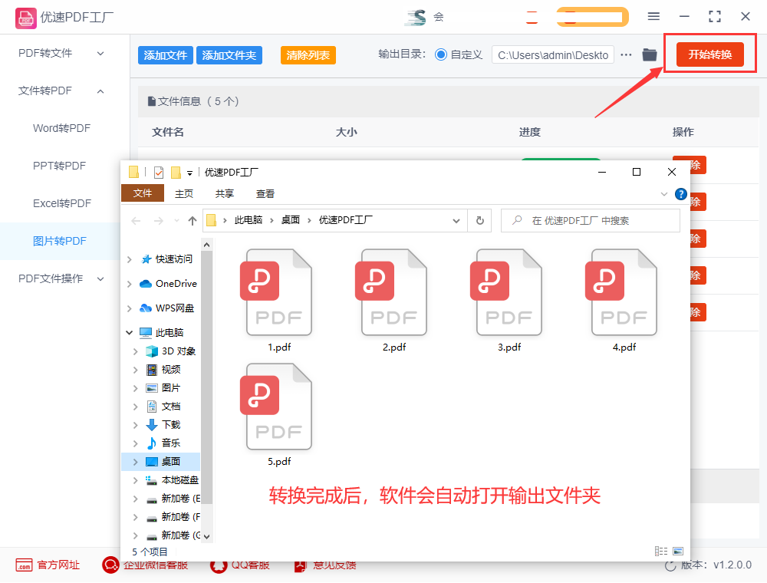
Task: Click the navigation pane scrollbar down arrow
Action: coord(207,536)
